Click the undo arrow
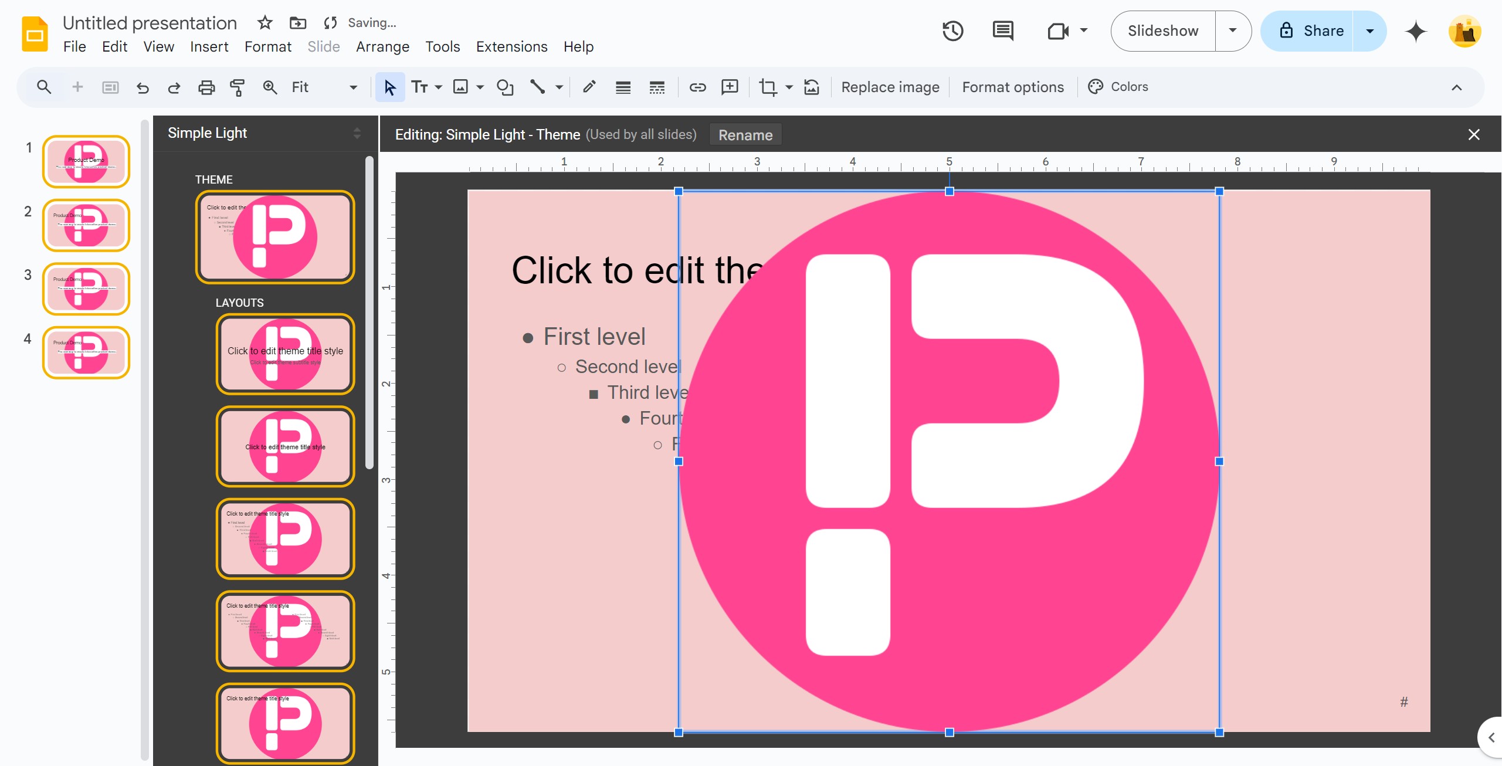The height and width of the screenshot is (766, 1502). pos(143,87)
